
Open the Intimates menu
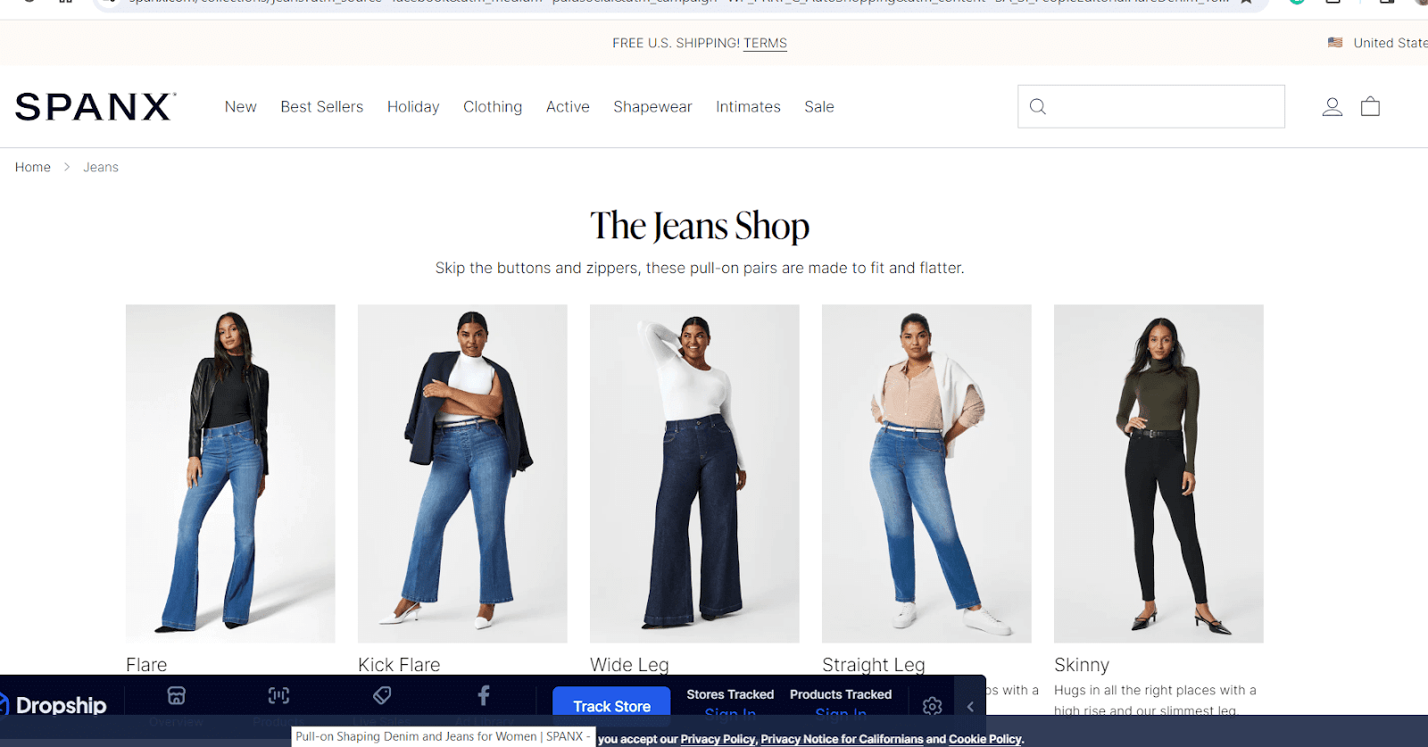pyautogui.click(x=748, y=107)
